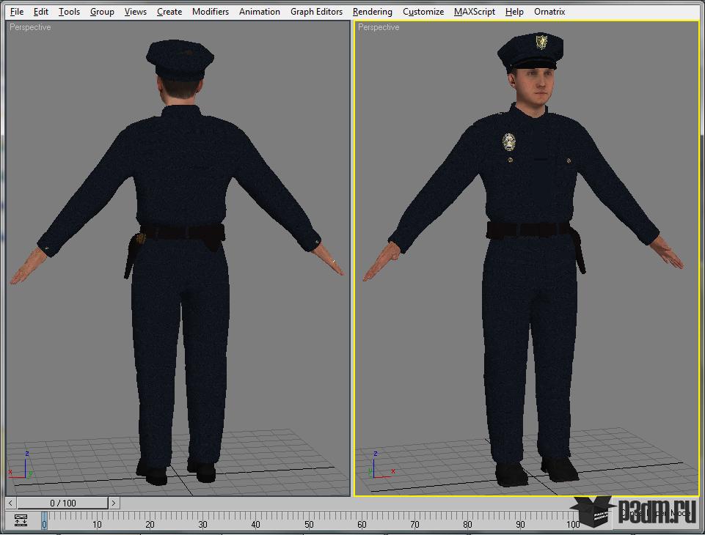The image size is (705, 535).
Task: Click frame 50 on the timeline track
Action: click(x=309, y=521)
